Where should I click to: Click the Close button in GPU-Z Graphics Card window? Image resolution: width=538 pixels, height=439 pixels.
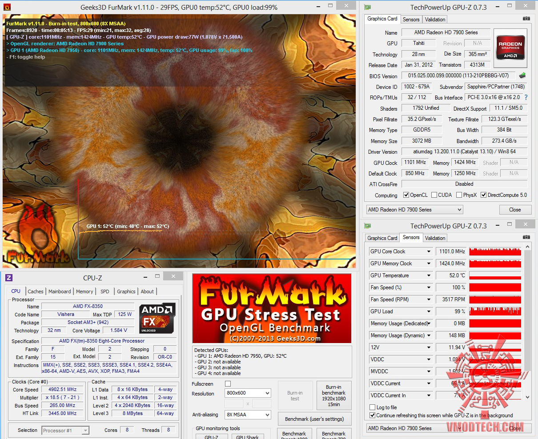click(515, 210)
